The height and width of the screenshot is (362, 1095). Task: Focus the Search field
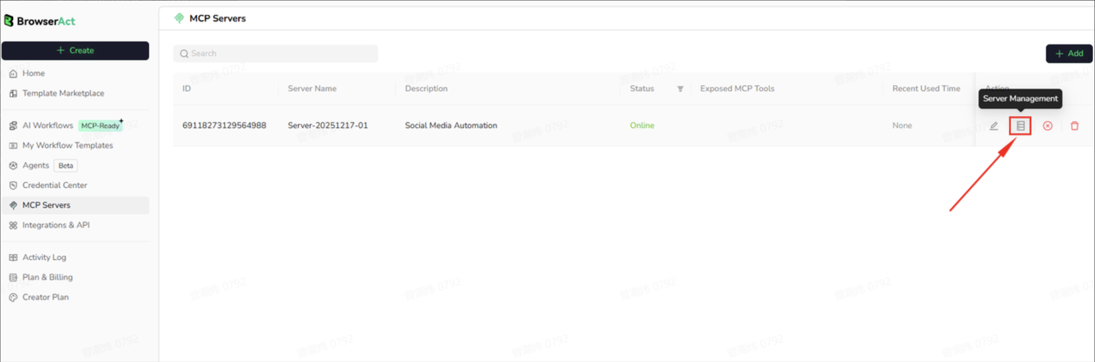pos(275,54)
